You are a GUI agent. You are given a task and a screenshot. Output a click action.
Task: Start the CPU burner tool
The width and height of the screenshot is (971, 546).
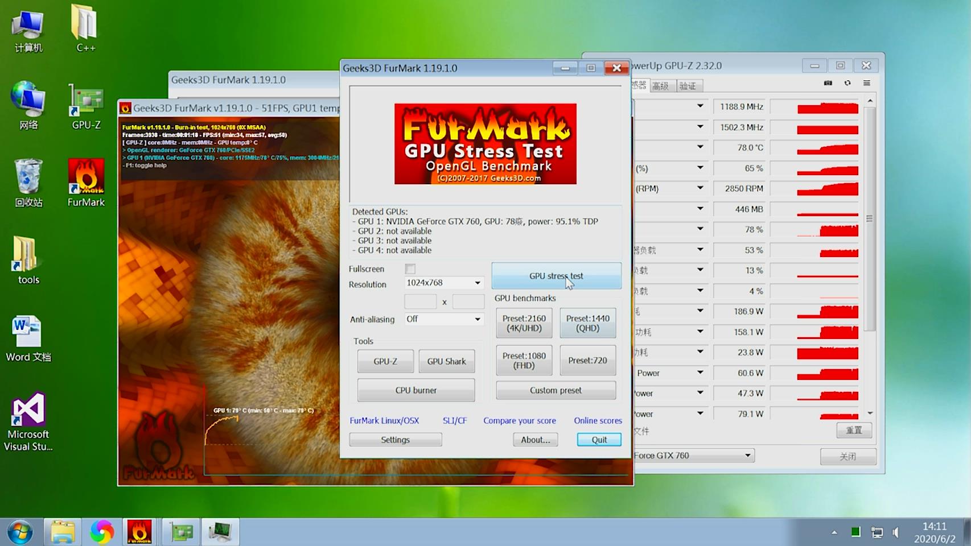click(415, 390)
